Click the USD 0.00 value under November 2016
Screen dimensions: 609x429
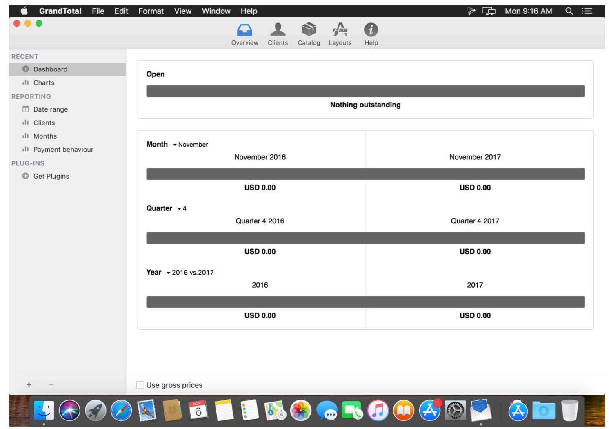(x=260, y=188)
